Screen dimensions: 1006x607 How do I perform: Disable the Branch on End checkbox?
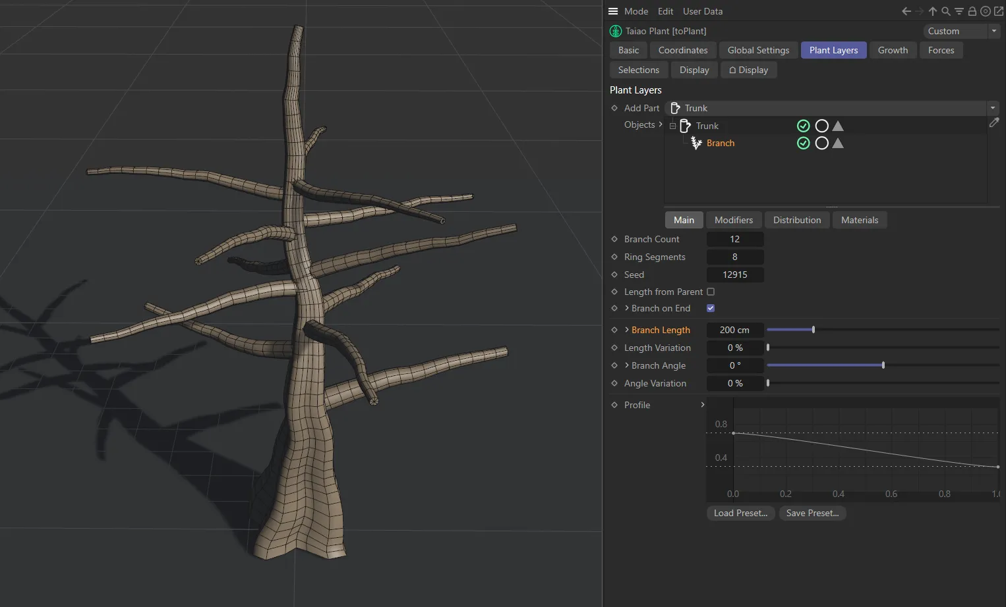coord(711,308)
